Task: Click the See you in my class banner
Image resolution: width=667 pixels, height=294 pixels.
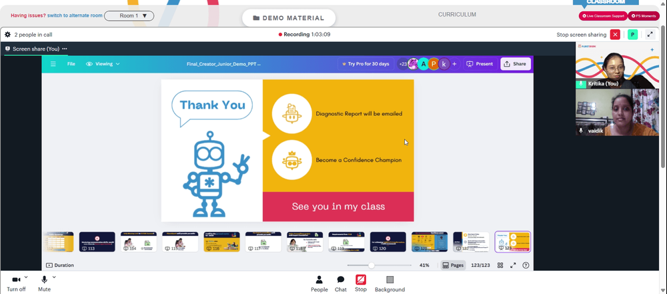Action: (x=338, y=207)
